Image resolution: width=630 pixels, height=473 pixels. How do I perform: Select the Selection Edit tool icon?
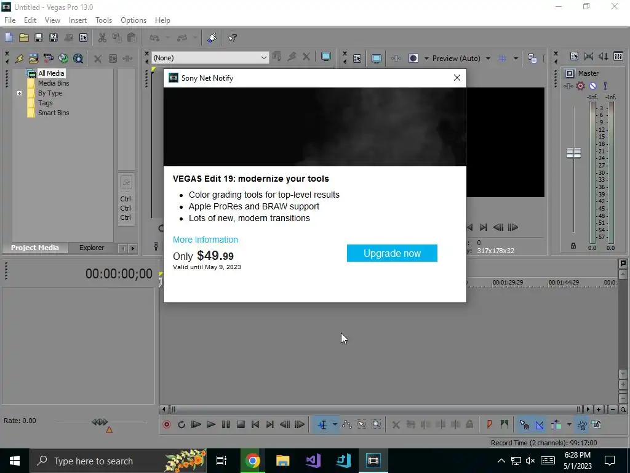(x=362, y=424)
